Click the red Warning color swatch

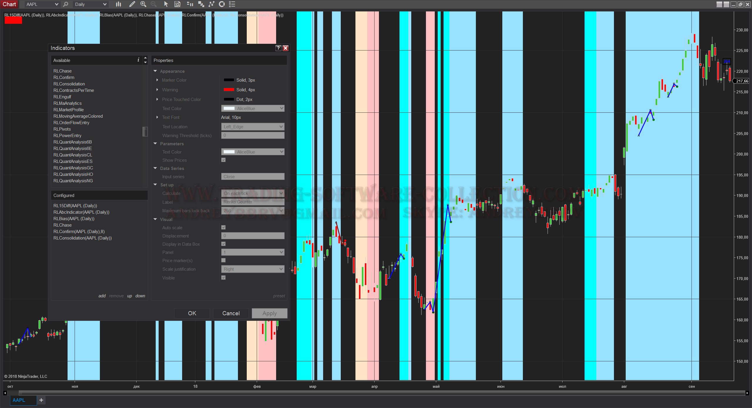[x=229, y=90]
